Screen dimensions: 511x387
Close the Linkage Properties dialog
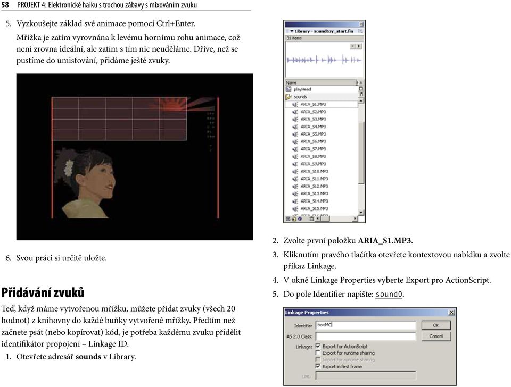coord(451,313)
